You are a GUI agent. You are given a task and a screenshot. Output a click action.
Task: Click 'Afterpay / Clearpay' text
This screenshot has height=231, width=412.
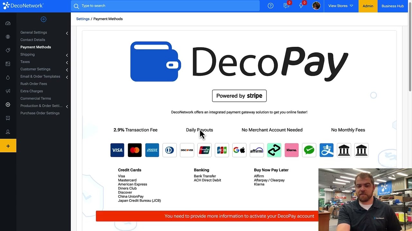(x=269, y=180)
